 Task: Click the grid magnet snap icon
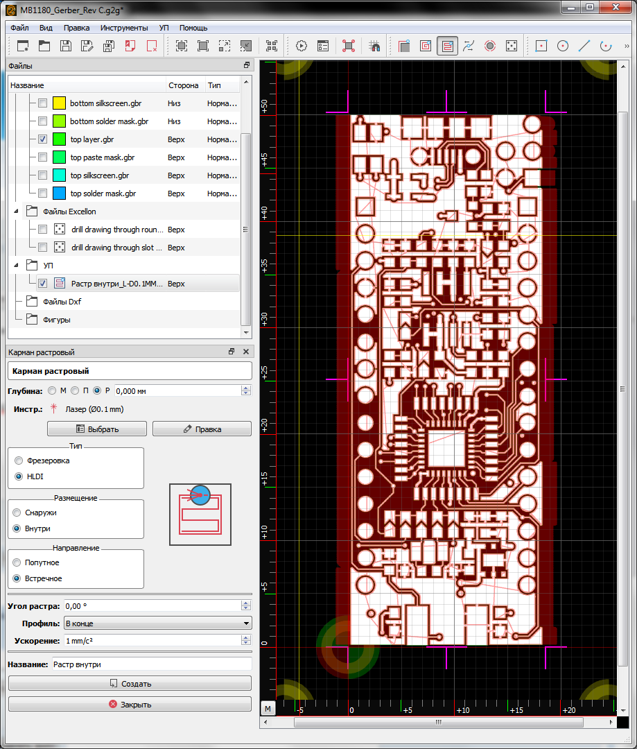[374, 46]
